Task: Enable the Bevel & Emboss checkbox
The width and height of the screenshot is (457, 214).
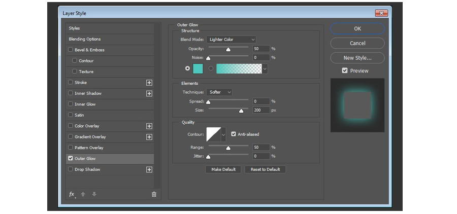Action: pos(70,50)
